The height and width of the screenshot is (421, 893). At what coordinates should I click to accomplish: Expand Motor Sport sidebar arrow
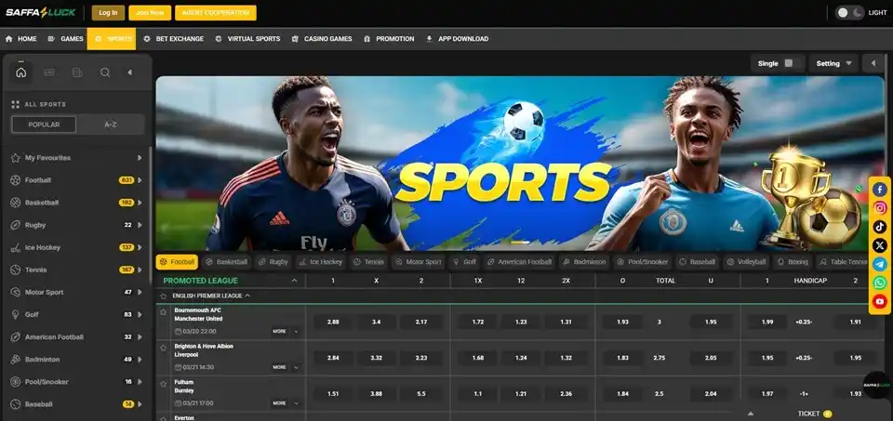(x=140, y=292)
